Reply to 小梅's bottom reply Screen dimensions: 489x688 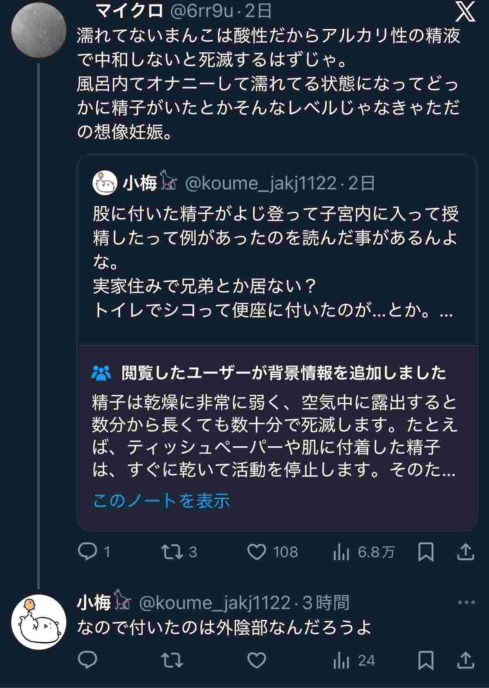coord(88,660)
